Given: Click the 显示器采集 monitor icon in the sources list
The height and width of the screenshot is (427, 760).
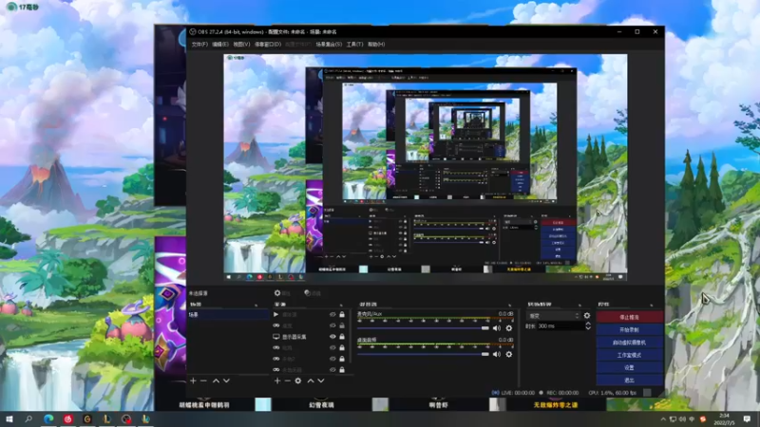Looking at the screenshot, I should (x=276, y=337).
